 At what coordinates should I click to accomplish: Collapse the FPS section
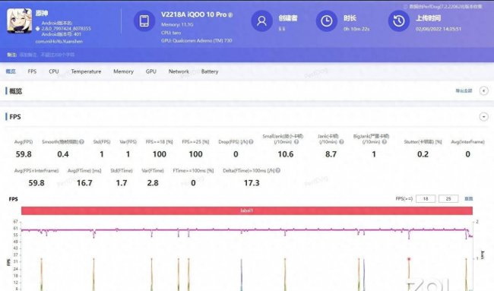[x=483, y=116]
